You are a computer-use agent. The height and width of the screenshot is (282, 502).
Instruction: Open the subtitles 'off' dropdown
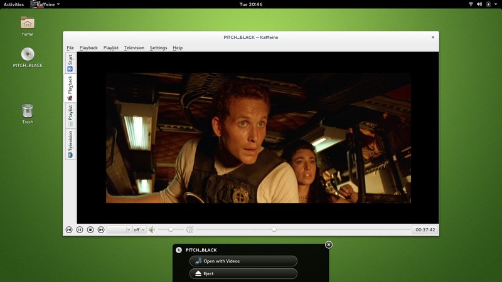(x=139, y=229)
